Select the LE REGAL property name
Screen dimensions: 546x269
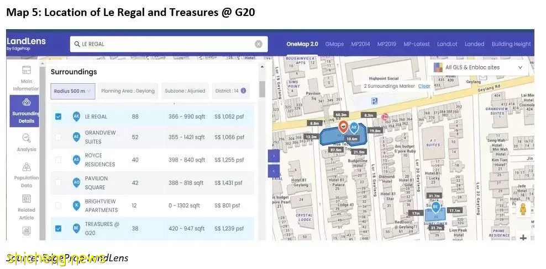coord(96,117)
